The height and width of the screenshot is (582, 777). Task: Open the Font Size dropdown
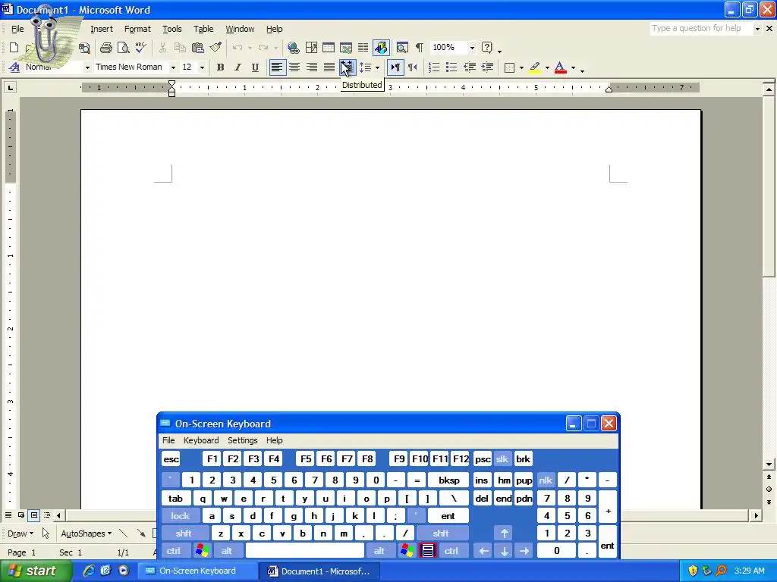coord(202,67)
